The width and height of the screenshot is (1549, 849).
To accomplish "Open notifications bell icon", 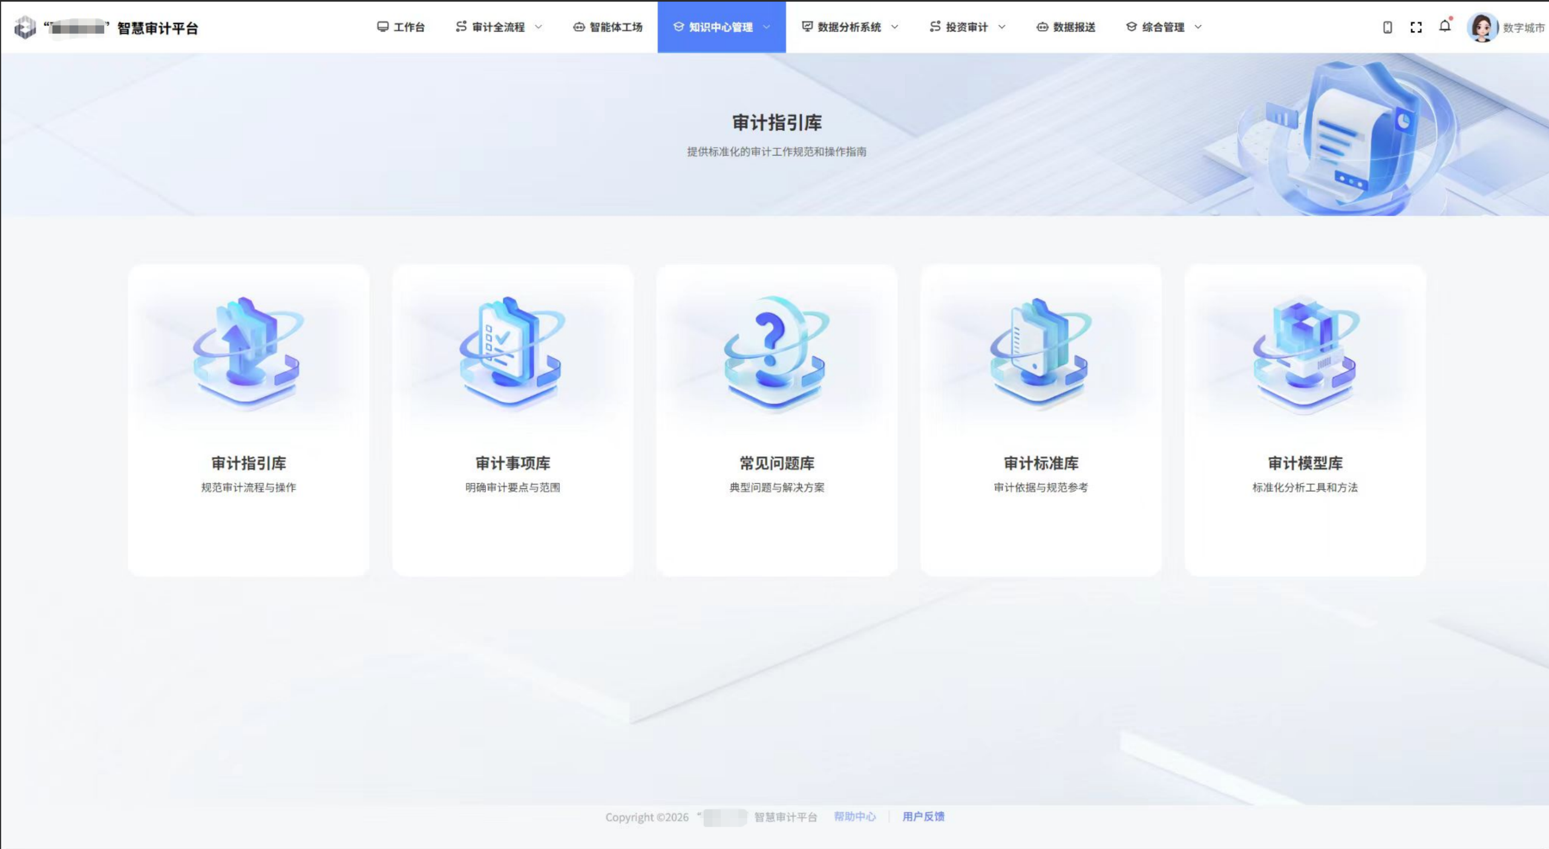I will [1445, 25].
